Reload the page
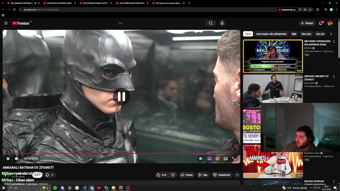This screenshot has height=191, width=340. 14,10
